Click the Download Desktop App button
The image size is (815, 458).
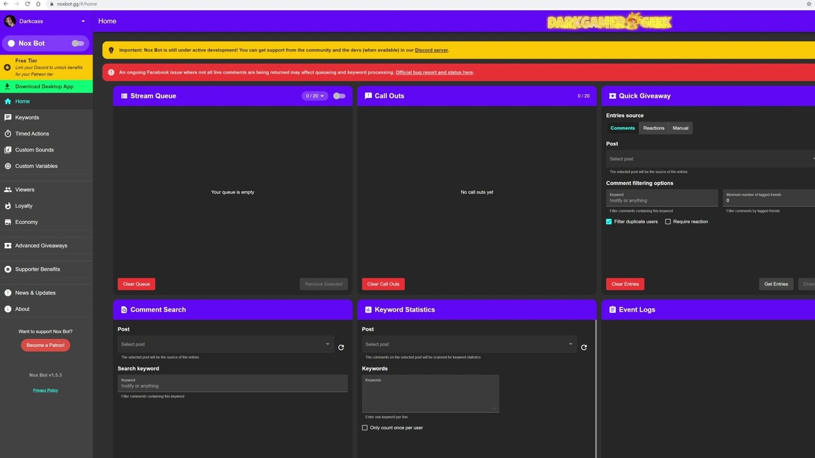(46, 87)
